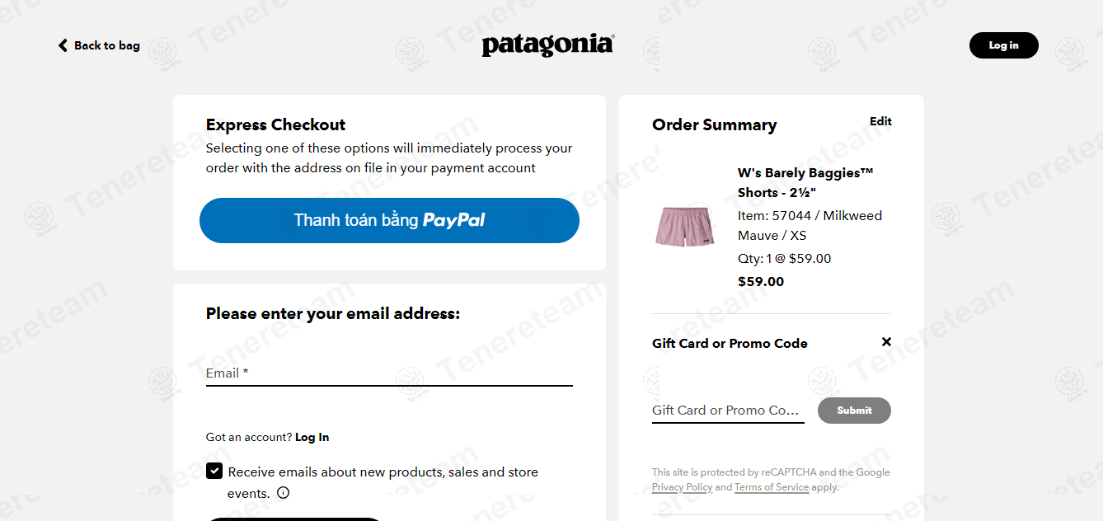Close the Gift Card section X icon
1103x521 pixels.
tap(886, 341)
